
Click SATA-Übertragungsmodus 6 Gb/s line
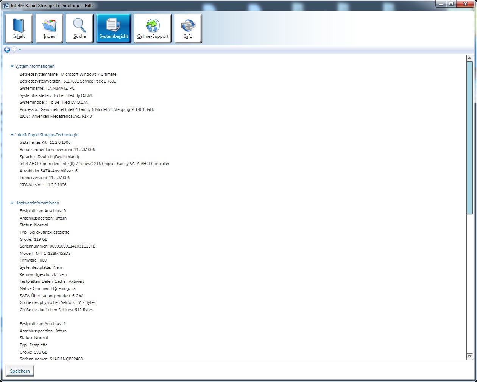point(52,296)
